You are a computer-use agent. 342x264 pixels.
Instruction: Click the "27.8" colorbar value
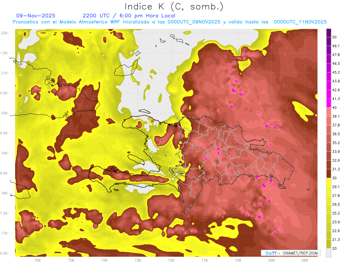click(336, 196)
